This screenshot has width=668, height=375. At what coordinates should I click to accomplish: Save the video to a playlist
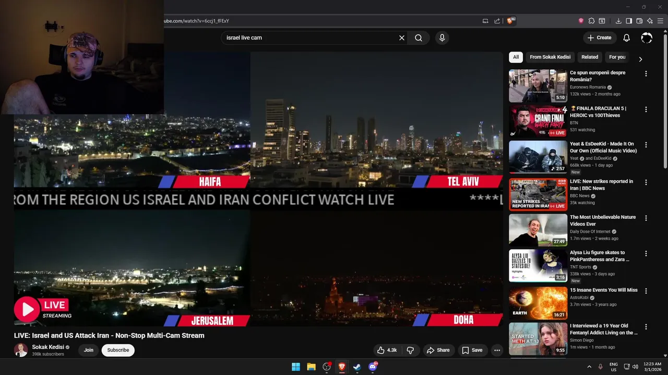(x=472, y=350)
